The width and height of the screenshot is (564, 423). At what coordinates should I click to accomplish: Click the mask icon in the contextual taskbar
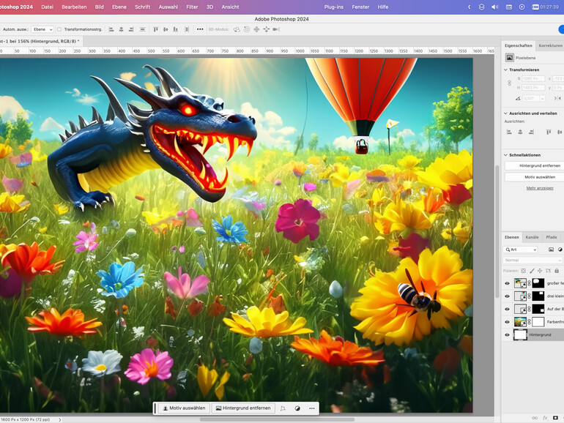click(x=297, y=408)
